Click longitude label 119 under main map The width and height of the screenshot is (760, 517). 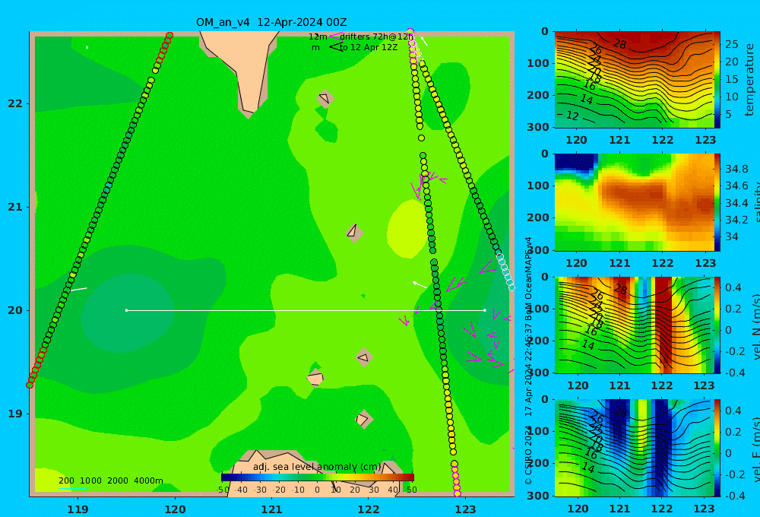click(x=78, y=509)
